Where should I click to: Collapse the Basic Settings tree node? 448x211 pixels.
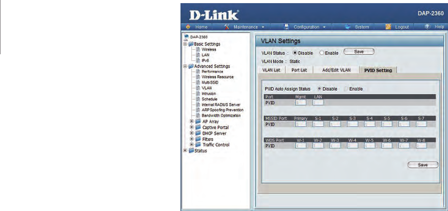click(x=186, y=44)
